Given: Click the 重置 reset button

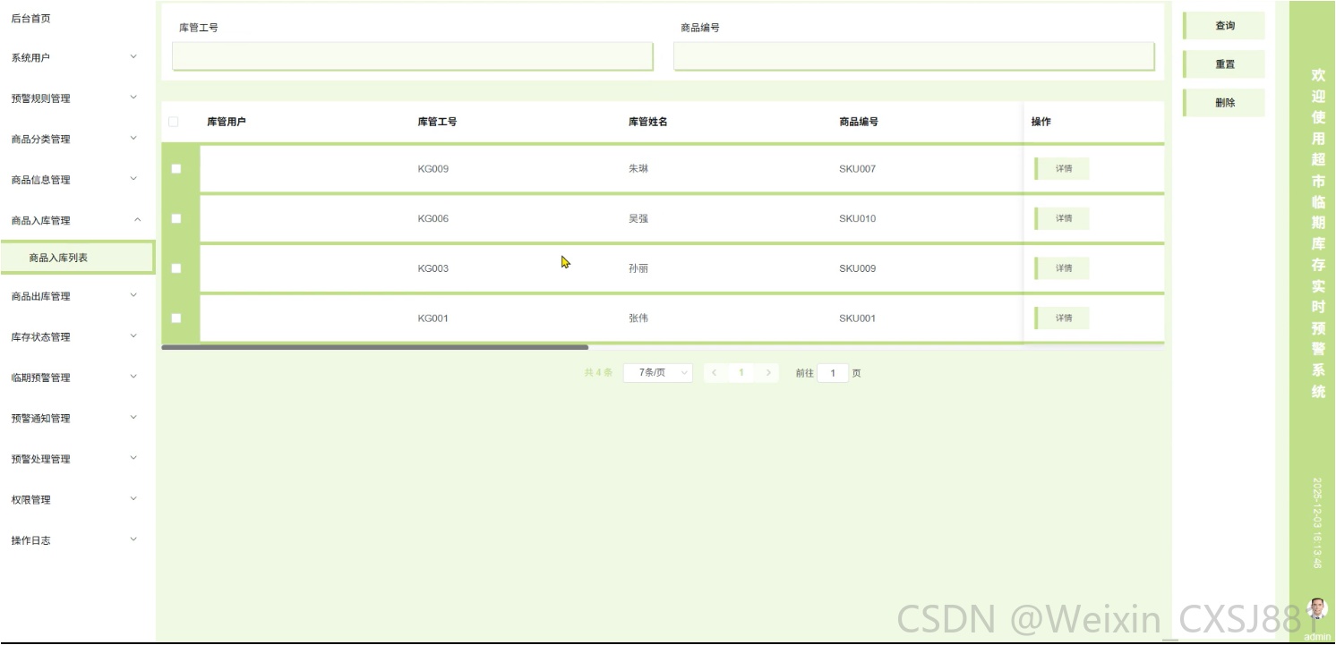Looking at the screenshot, I should tap(1224, 64).
